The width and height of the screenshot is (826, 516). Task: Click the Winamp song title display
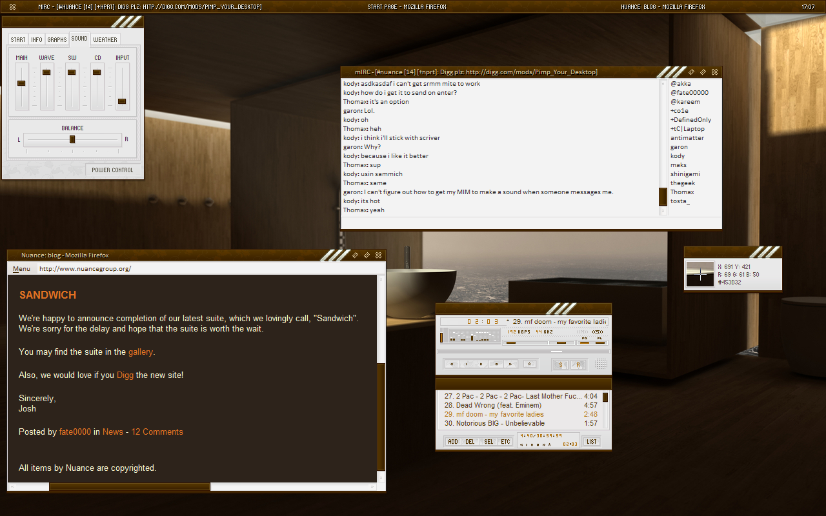(558, 321)
